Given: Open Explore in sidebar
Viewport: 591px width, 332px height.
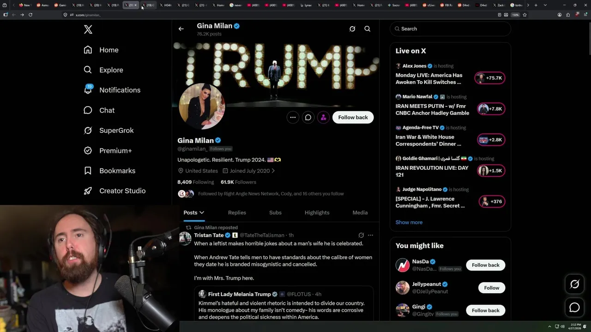Looking at the screenshot, I should 103,70.
